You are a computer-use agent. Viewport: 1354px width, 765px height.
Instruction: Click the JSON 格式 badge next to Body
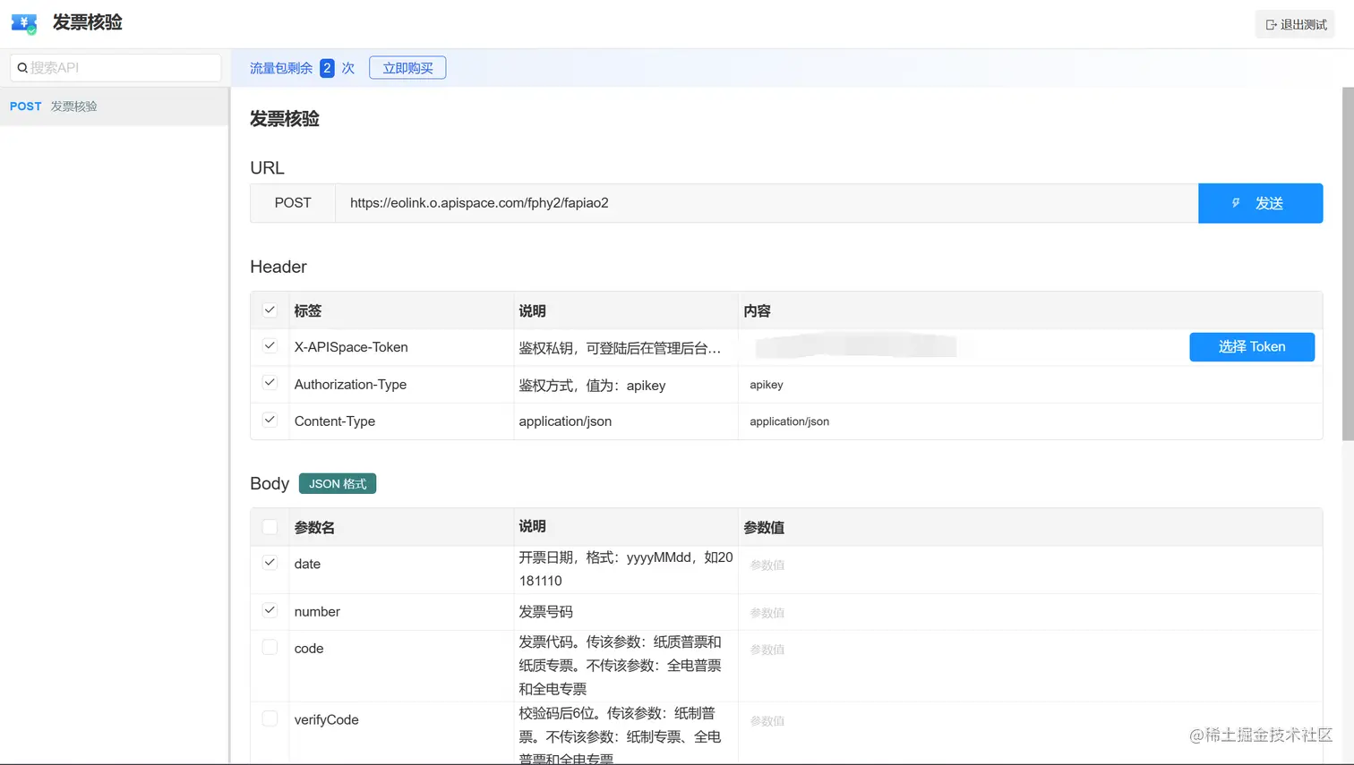tap(338, 484)
